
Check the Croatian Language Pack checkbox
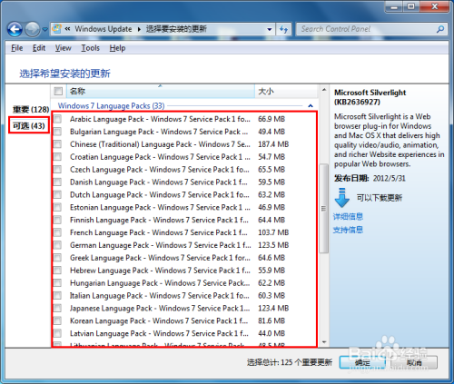57,157
